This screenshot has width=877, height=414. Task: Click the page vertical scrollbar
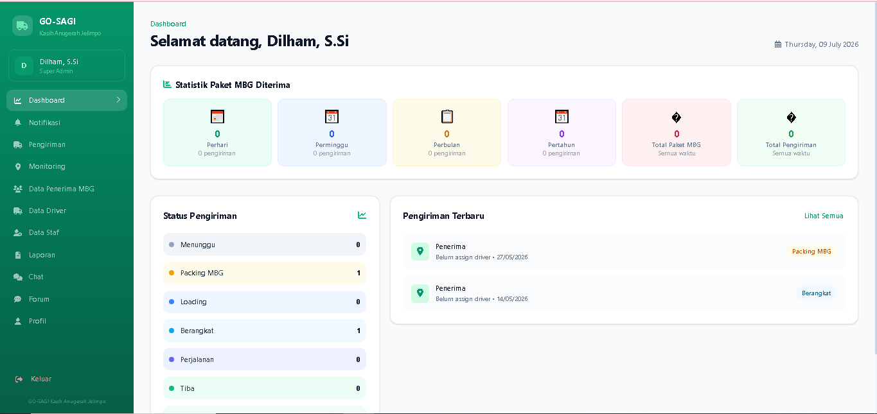(x=874, y=177)
